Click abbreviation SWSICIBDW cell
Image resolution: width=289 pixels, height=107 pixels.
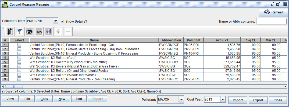tap(171, 62)
